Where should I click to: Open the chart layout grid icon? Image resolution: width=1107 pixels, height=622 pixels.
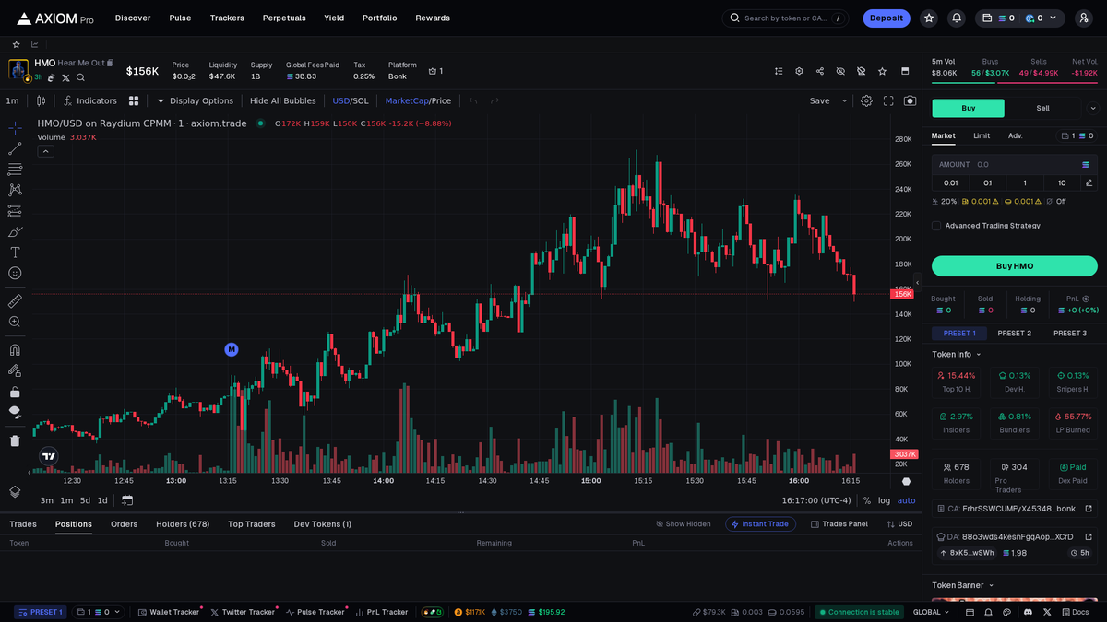[134, 100]
